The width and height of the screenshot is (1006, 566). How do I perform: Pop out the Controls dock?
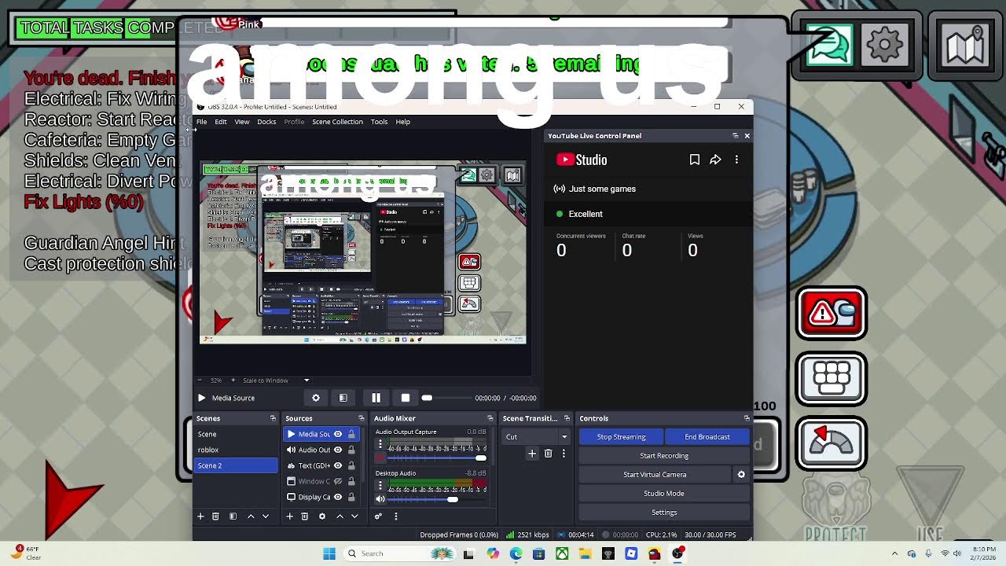click(747, 418)
